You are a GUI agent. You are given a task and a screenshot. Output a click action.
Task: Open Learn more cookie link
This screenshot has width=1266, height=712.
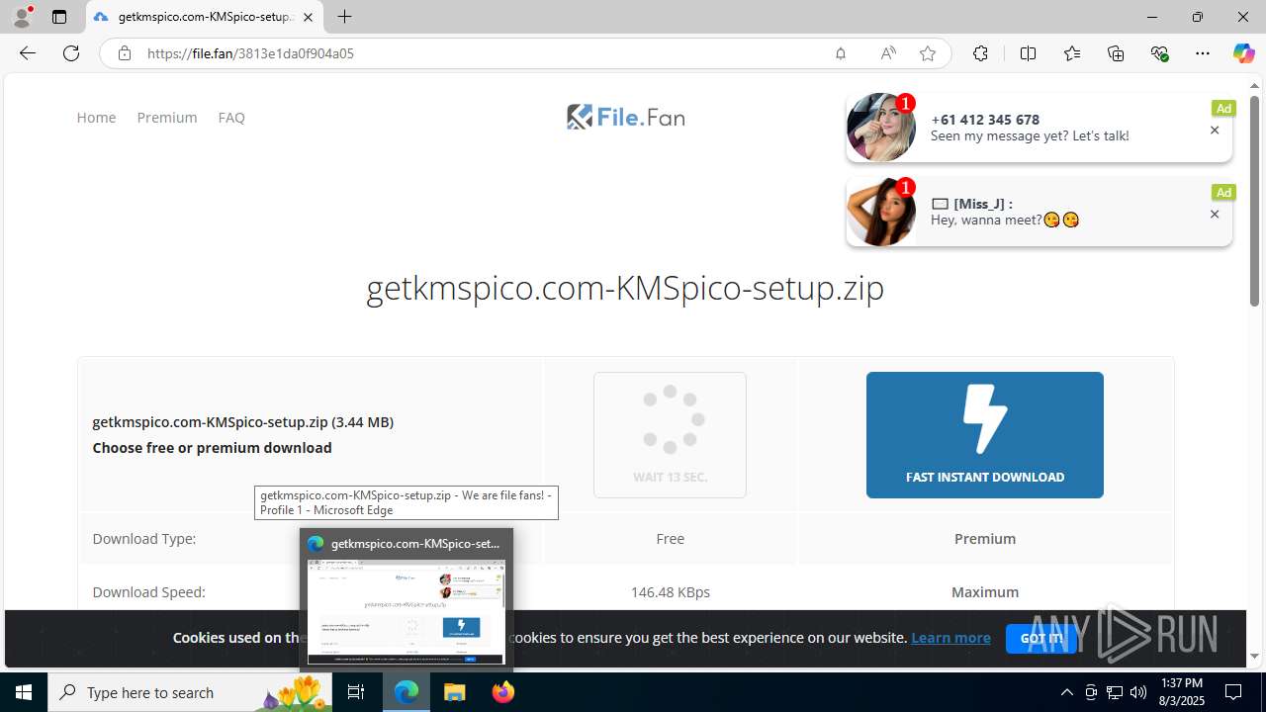950,638
